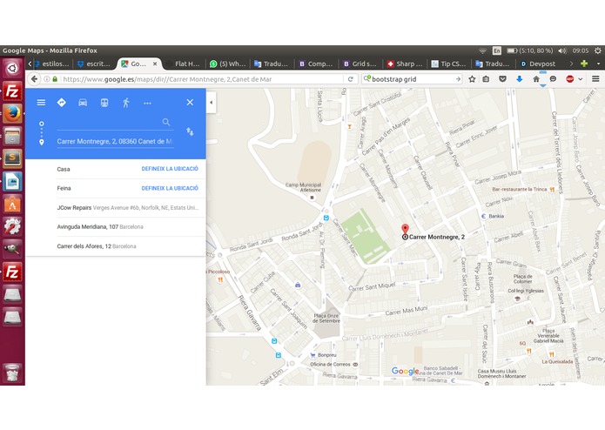Choose public transit directions icon
Viewport: 605px width, 430px height.
click(x=104, y=103)
